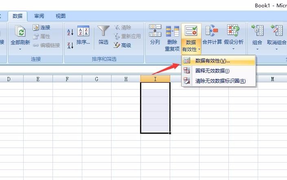Image resolution: width=287 pixels, height=180 pixels.
Task: Select column header F
Action: pyautogui.click(x=67, y=79)
